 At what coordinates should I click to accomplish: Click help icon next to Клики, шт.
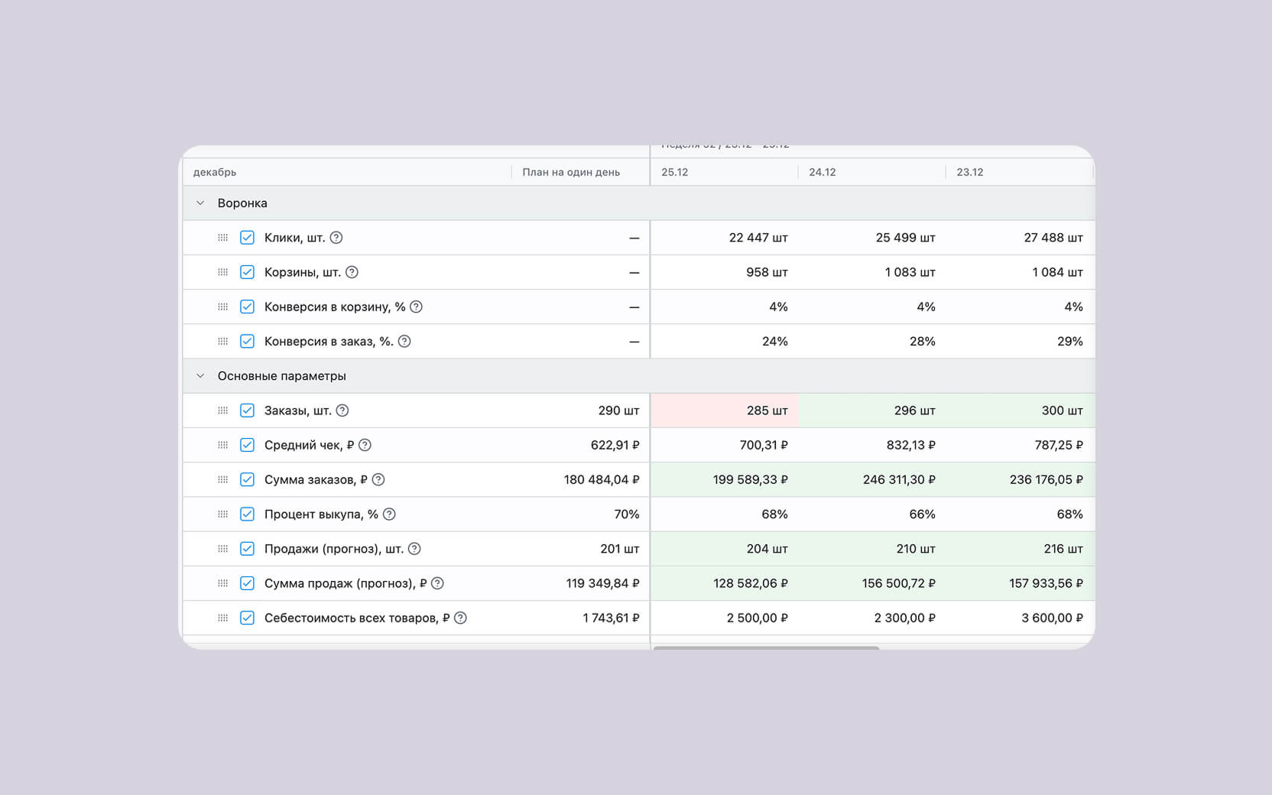336,238
